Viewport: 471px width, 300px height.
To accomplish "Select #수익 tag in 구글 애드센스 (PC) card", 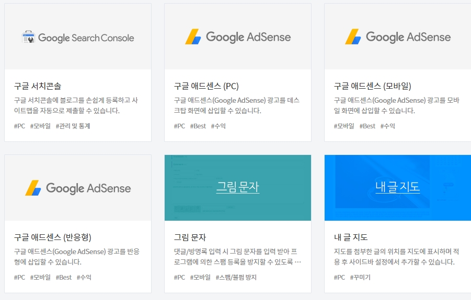I will click(219, 126).
